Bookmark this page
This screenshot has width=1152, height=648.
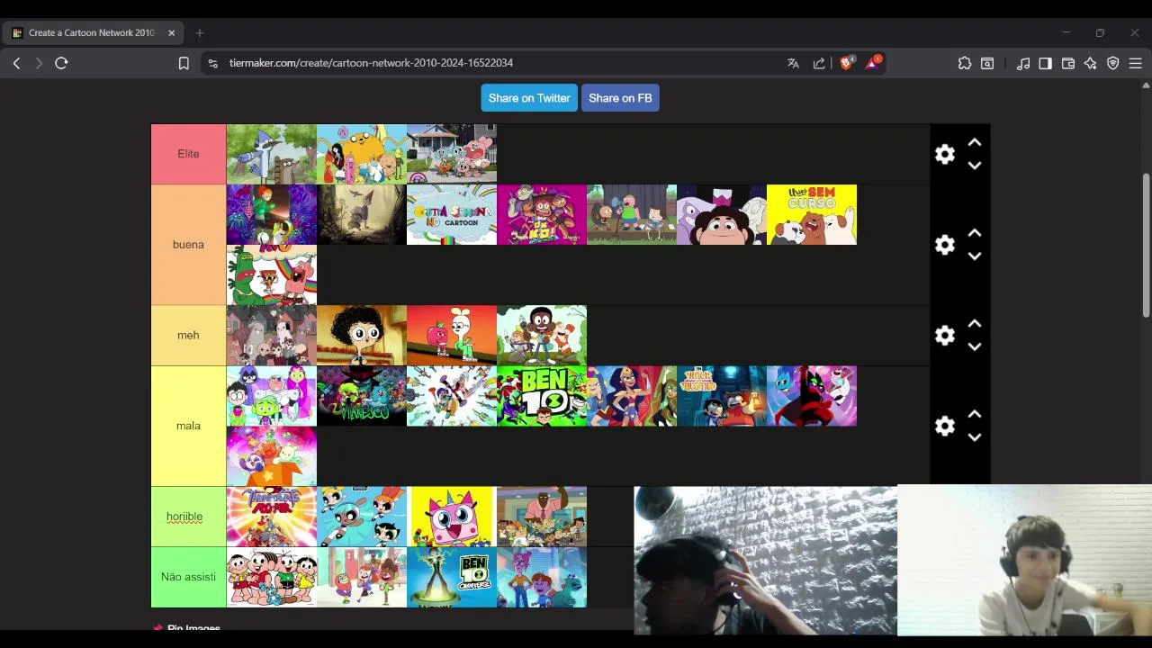(184, 63)
